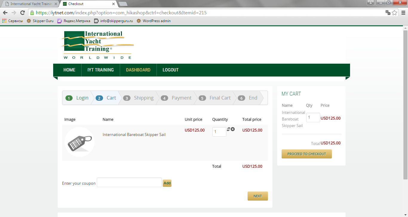Click the coupon code input field
Viewport: 408px width, 217px height.
coord(129,182)
